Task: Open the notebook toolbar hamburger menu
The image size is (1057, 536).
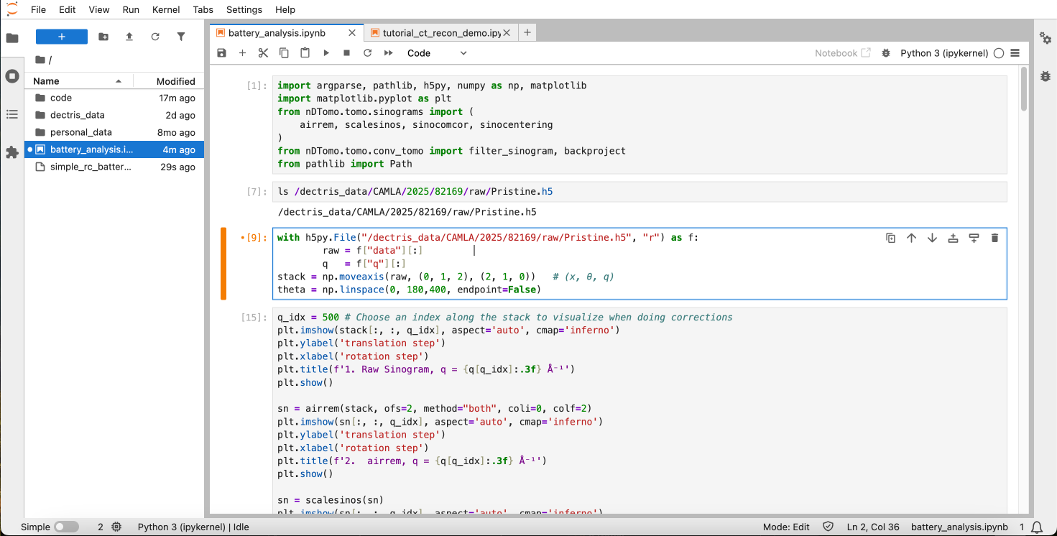Action: click(1015, 53)
